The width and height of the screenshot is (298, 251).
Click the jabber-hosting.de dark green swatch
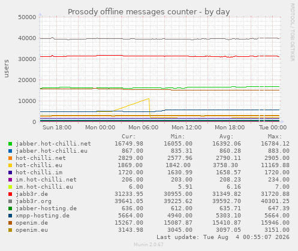point(10,208)
